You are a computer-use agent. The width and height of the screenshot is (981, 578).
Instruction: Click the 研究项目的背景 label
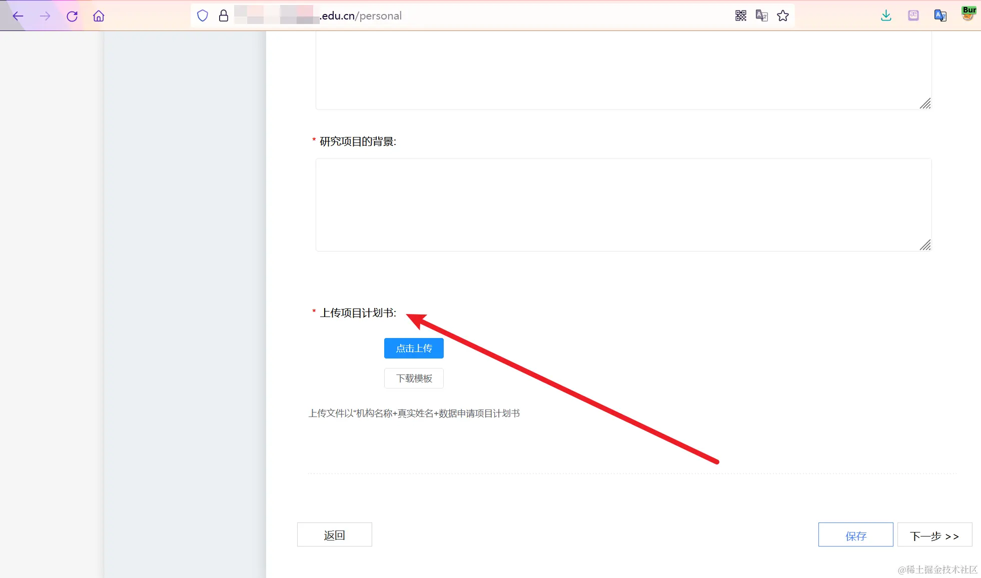point(358,141)
